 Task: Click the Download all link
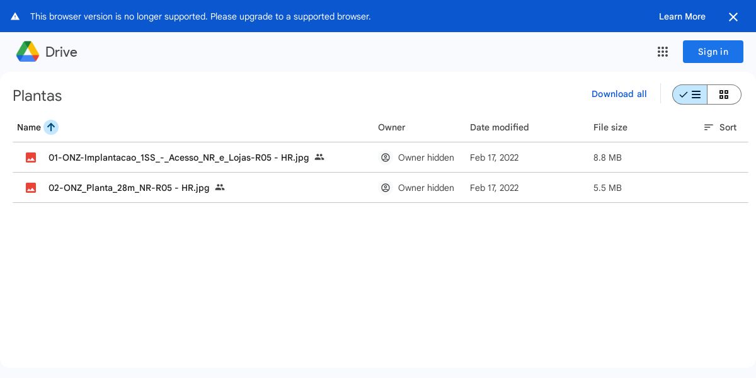(x=619, y=94)
